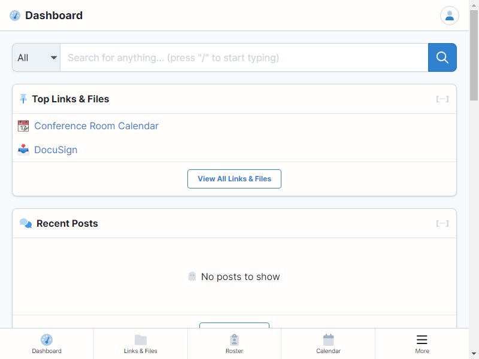Switch to the Links & Files tab
The image size is (479, 359).
[141, 343]
